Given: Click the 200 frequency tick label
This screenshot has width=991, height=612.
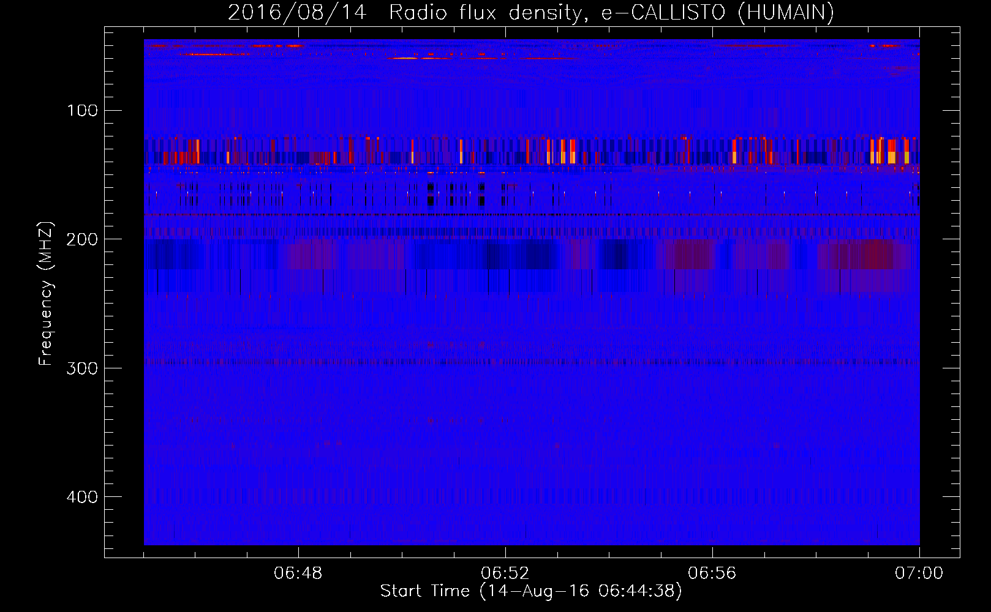Looking at the screenshot, I should point(83,239).
